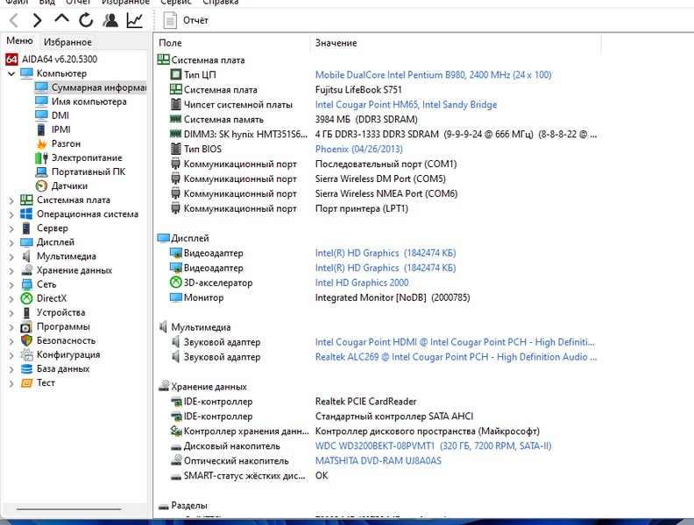Click the Back navigation arrow in toolbar
Viewport: 694px width, 525px height.
click(13, 19)
